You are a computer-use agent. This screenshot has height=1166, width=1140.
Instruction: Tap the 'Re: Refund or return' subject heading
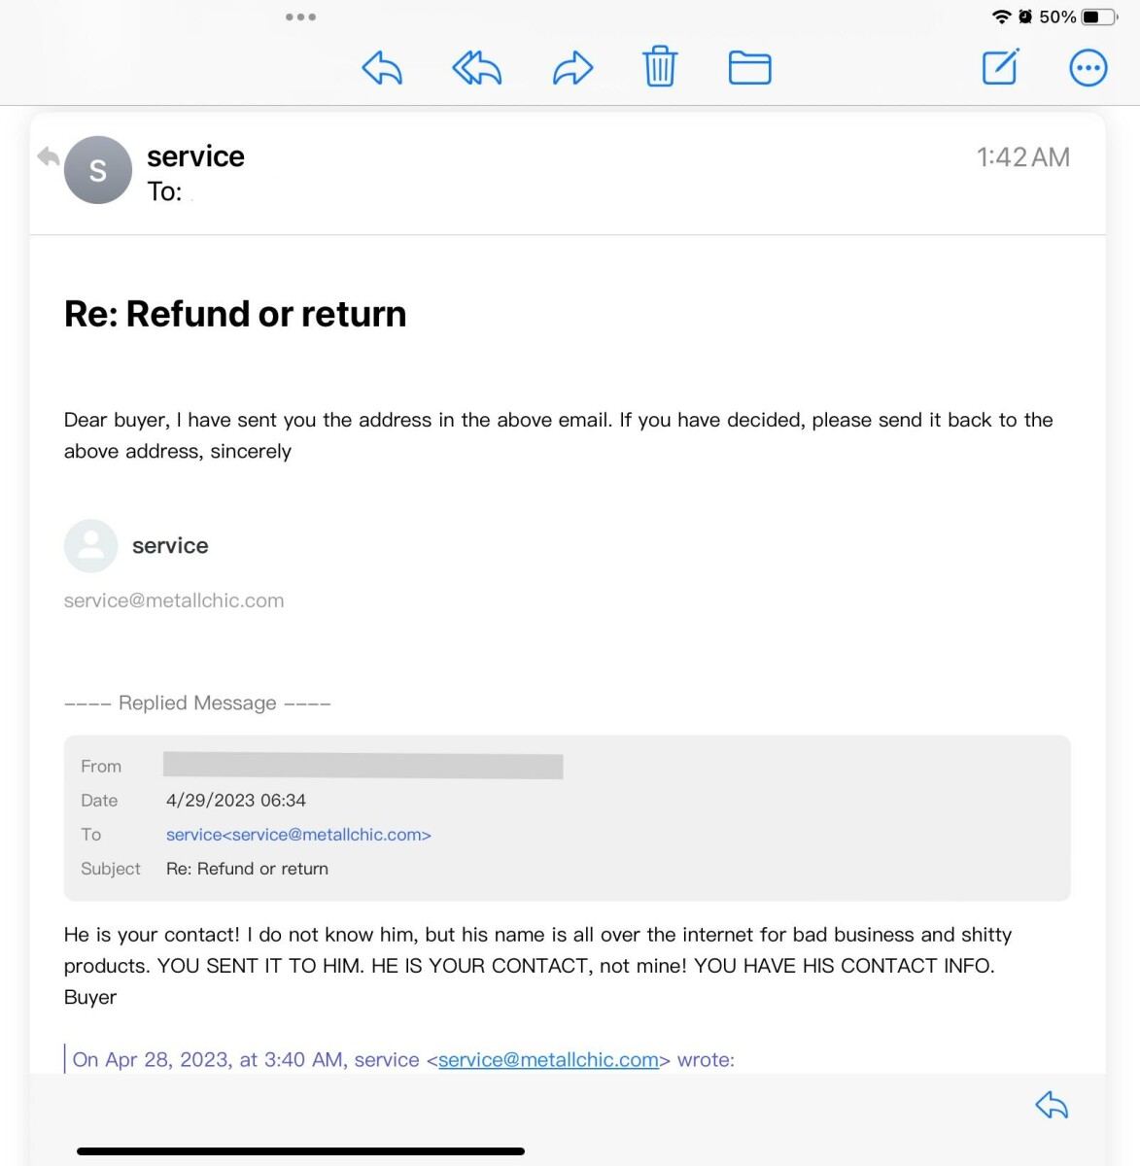(x=235, y=314)
